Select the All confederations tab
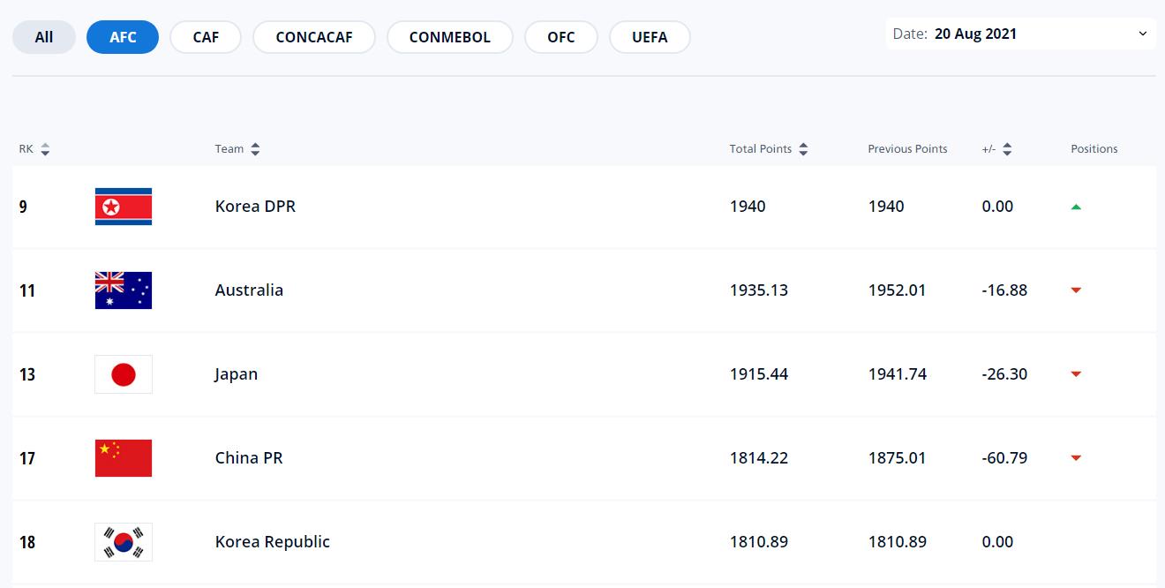1165x588 pixels. (44, 37)
